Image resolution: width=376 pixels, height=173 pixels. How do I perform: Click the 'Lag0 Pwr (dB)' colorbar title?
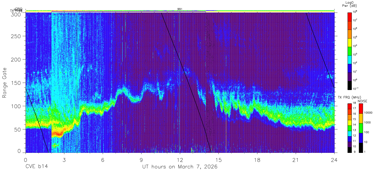coord(349,4)
